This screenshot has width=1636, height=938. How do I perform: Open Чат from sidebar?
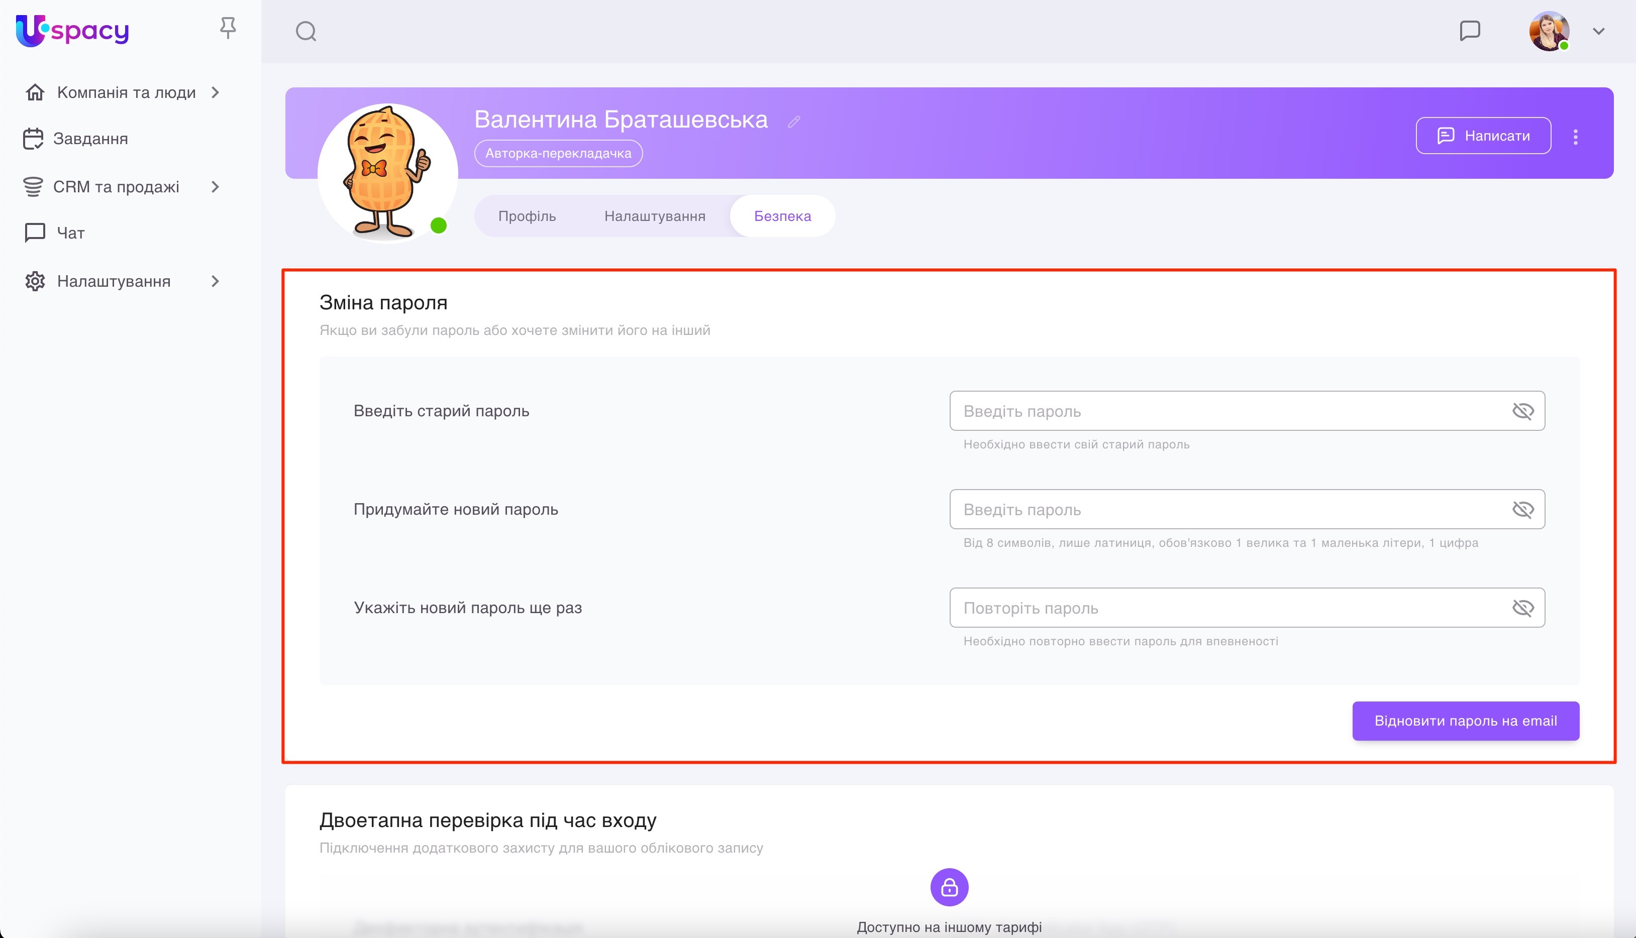coord(70,232)
